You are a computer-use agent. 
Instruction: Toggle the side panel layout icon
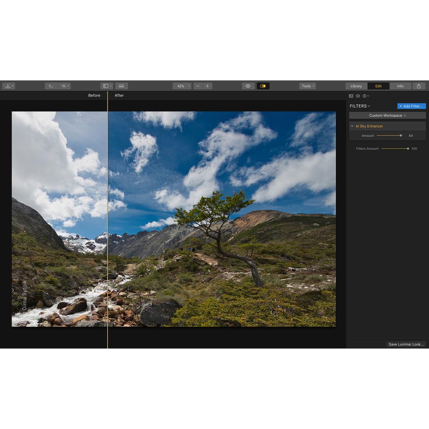(x=106, y=86)
